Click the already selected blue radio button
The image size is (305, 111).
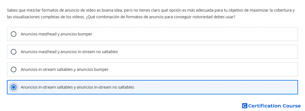click(14, 87)
